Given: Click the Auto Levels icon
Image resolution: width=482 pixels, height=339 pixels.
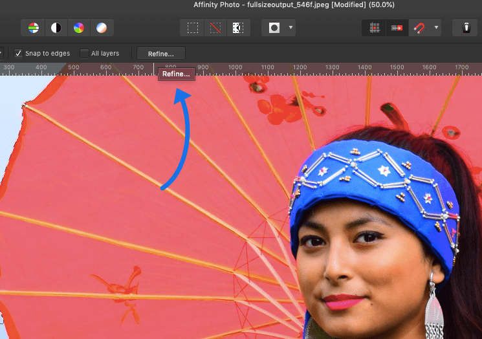Looking at the screenshot, I should click(34, 28).
